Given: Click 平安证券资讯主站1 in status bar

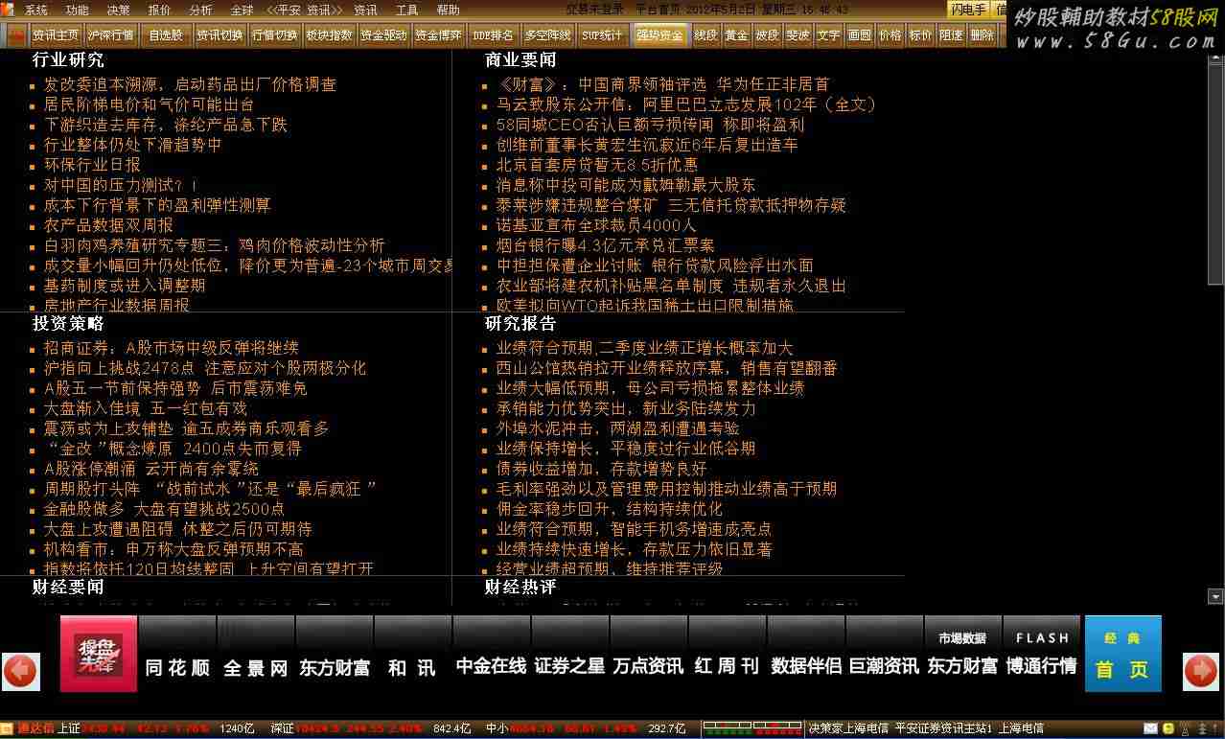Looking at the screenshot, I should tap(943, 728).
